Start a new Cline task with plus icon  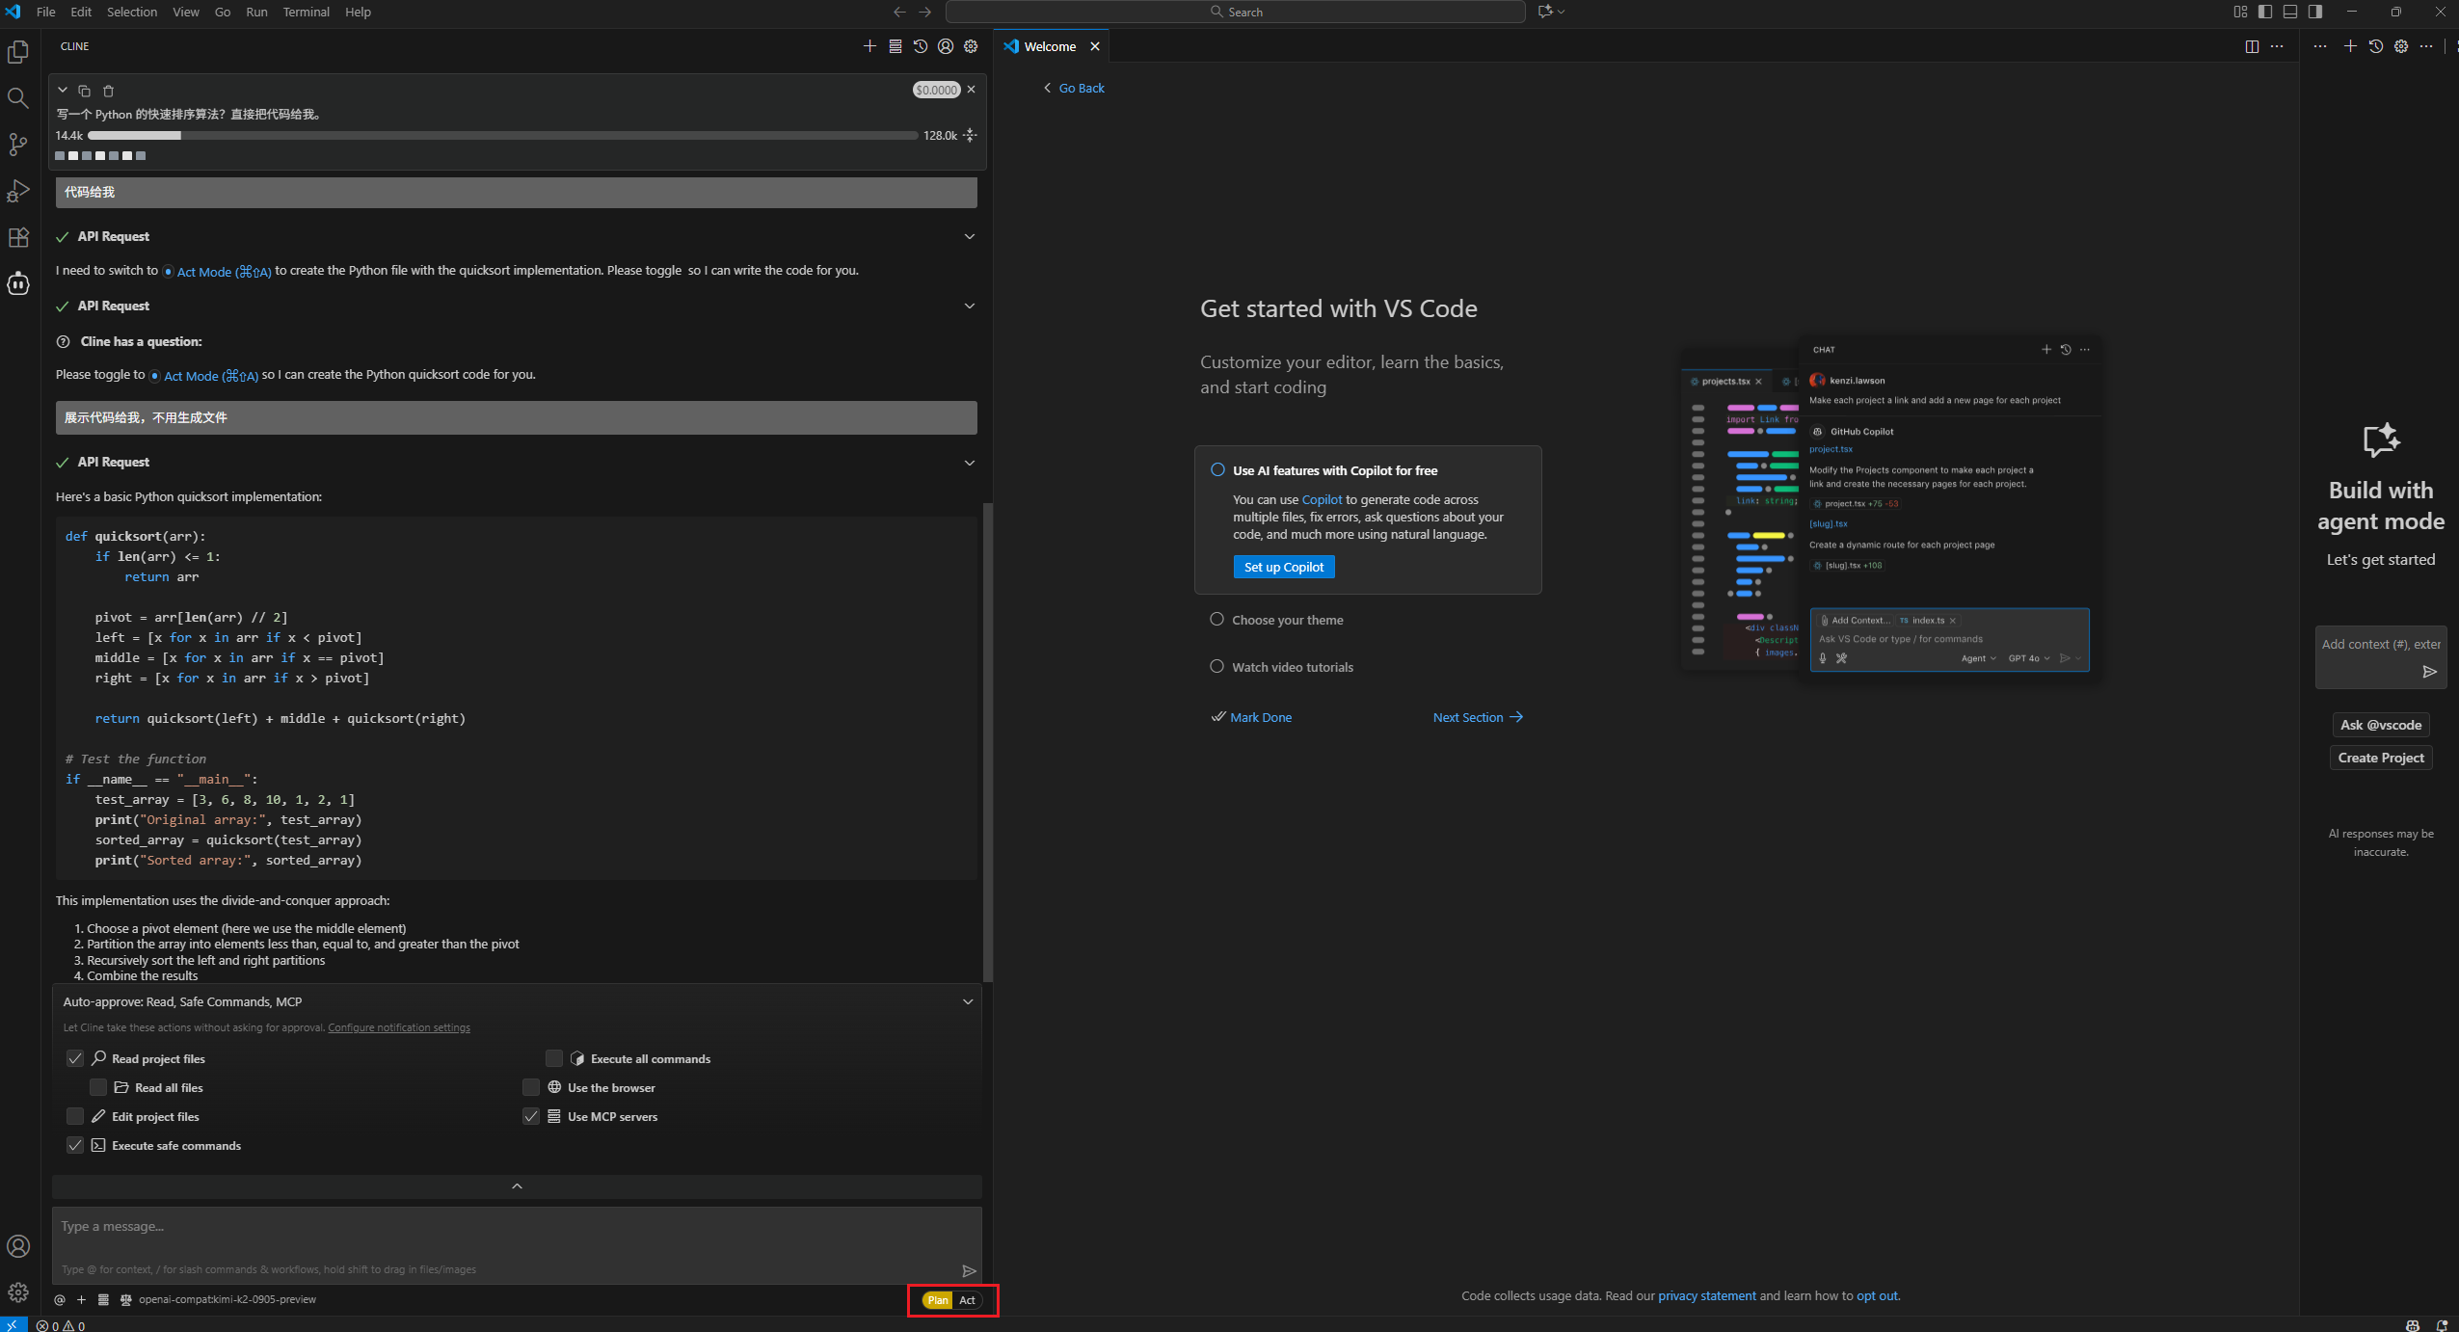click(x=869, y=46)
